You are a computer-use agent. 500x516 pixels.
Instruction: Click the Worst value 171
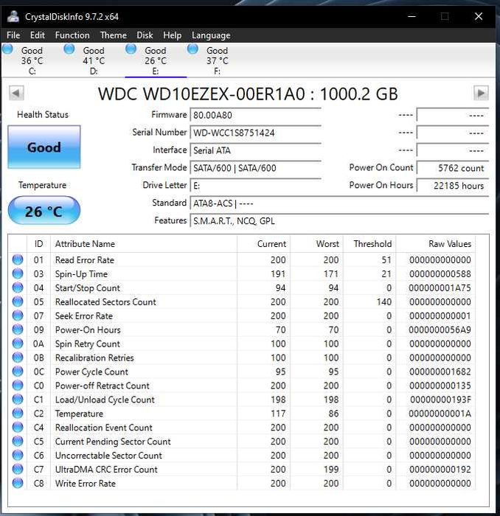[x=331, y=273]
